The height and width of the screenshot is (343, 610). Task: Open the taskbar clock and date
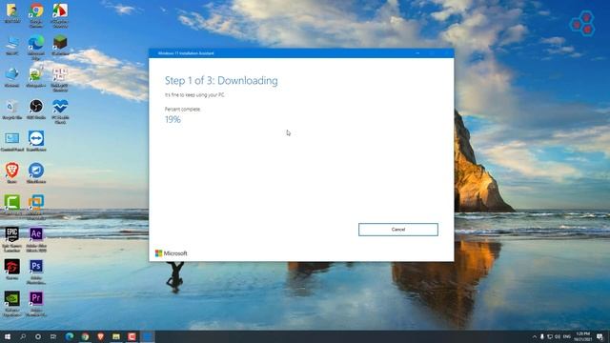point(582,336)
